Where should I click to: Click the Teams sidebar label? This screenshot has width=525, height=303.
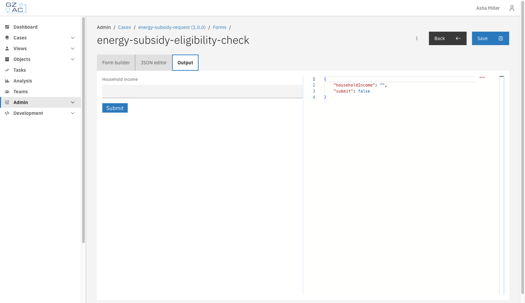[x=21, y=92]
